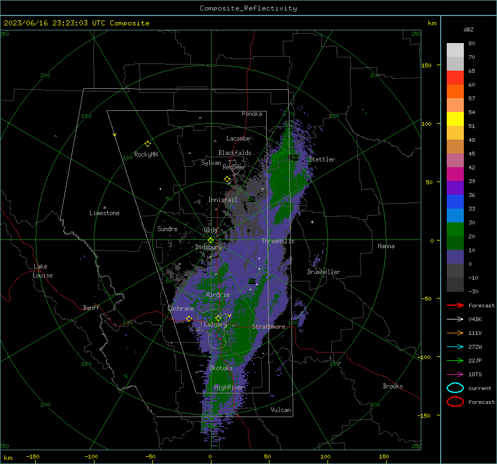The height and width of the screenshot is (464, 497).
Task: Click the red forecast arrow in legend
Action: pos(455,305)
